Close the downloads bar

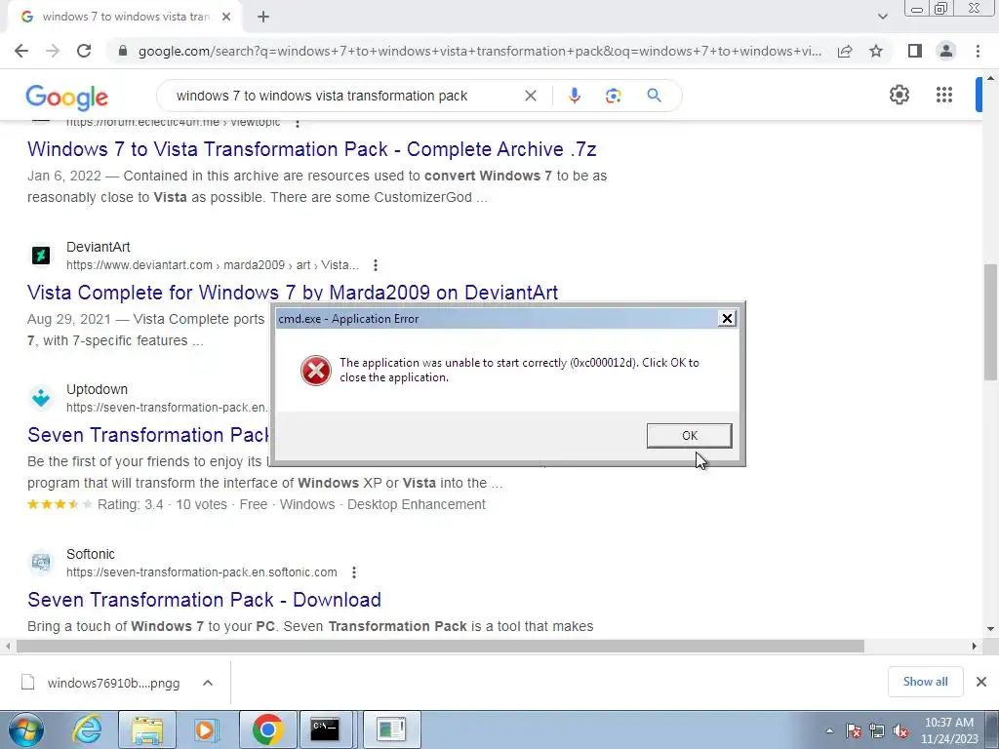(981, 682)
